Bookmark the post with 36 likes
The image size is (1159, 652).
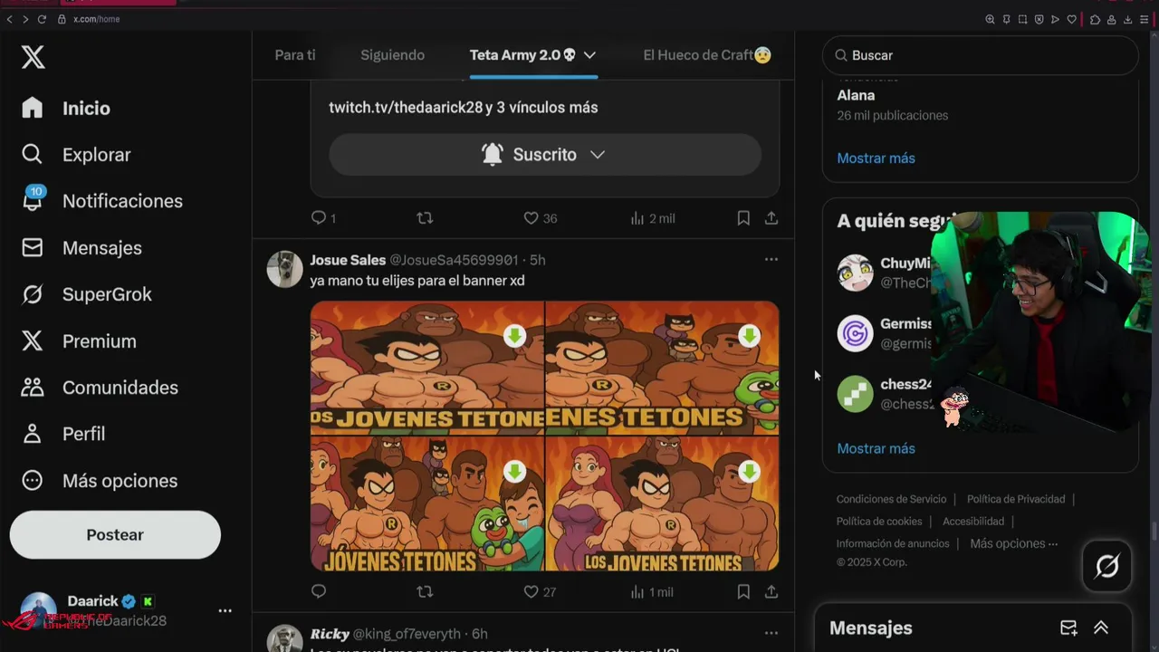pyautogui.click(x=743, y=218)
